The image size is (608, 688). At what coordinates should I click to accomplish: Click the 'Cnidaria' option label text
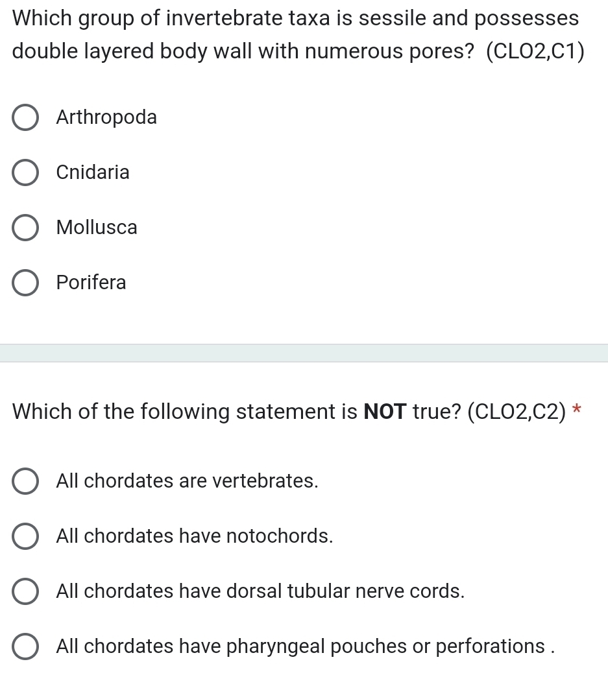(x=93, y=172)
